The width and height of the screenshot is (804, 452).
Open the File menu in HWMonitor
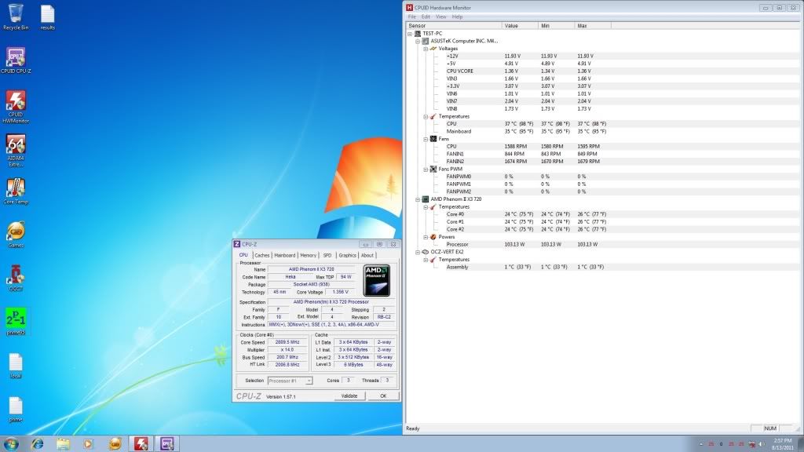pos(411,17)
